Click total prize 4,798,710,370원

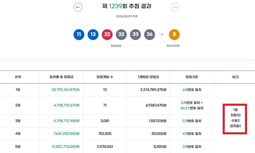67,105
